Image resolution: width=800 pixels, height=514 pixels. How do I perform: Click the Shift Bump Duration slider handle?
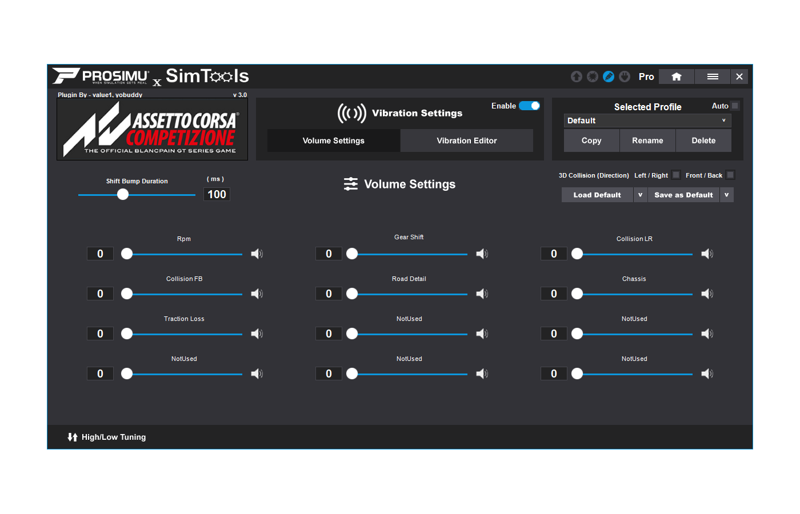tap(123, 195)
